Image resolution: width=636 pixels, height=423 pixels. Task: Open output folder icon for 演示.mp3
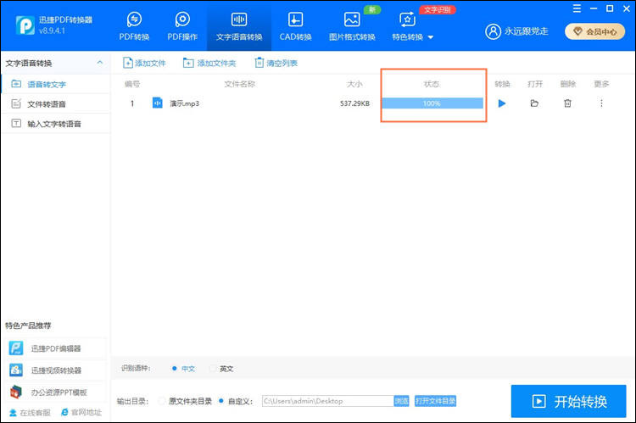pos(534,103)
